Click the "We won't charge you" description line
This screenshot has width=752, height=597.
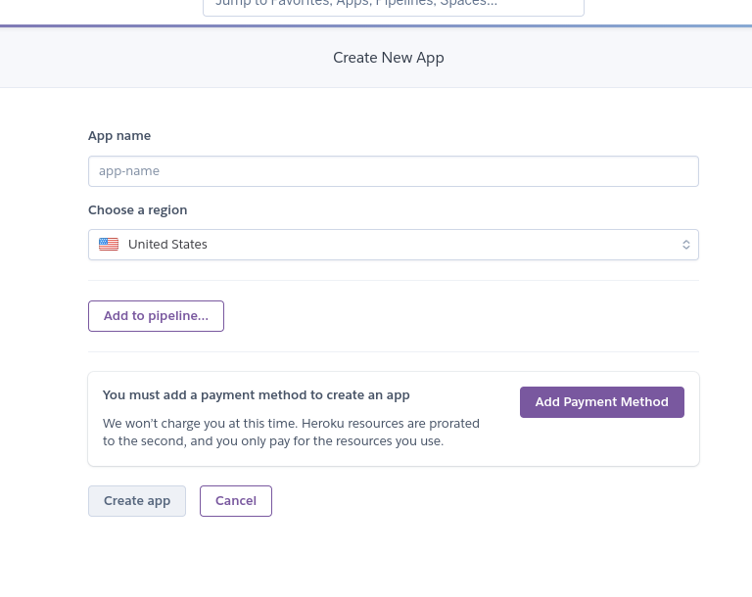coord(291,424)
